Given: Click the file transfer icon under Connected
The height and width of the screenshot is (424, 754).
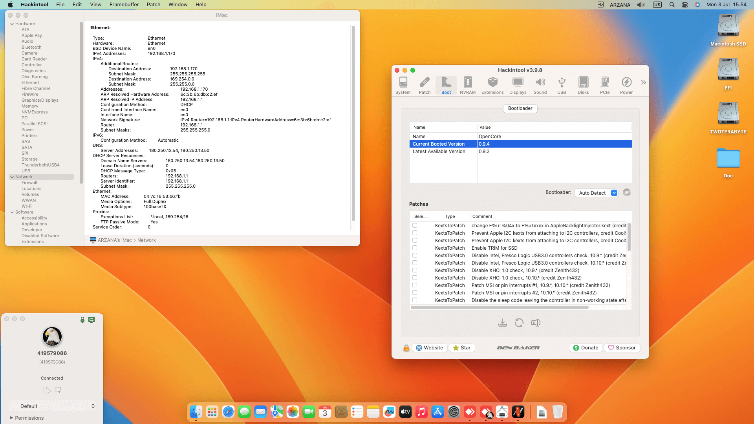Looking at the screenshot, I should (47, 390).
